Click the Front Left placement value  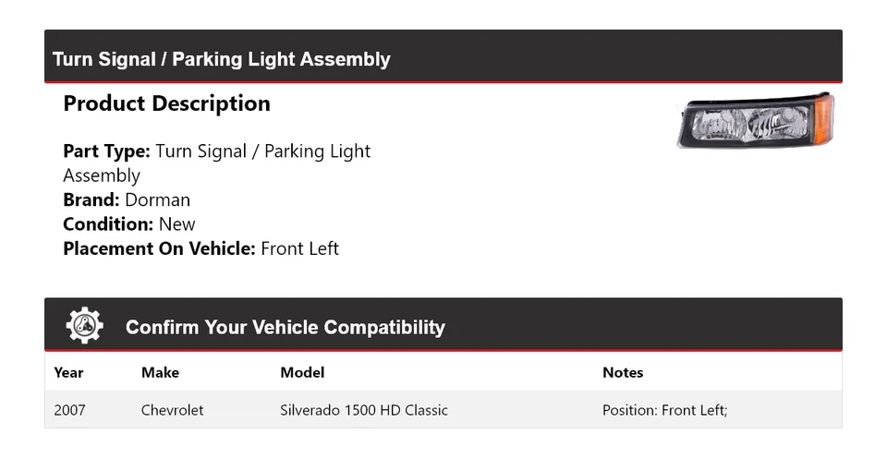click(x=300, y=248)
